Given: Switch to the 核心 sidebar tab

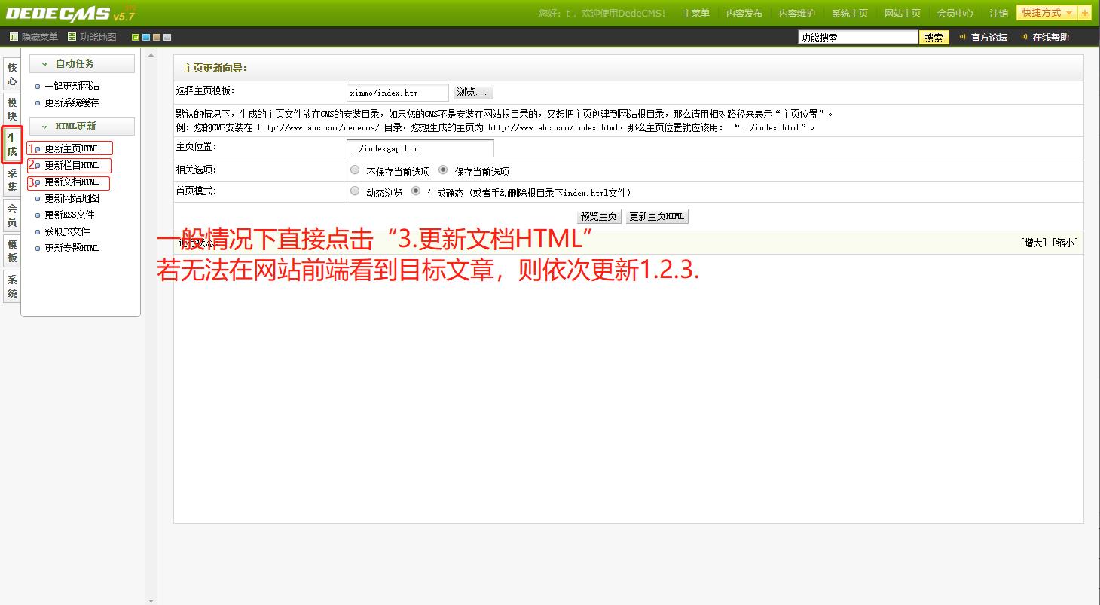Looking at the screenshot, I should [12, 74].
